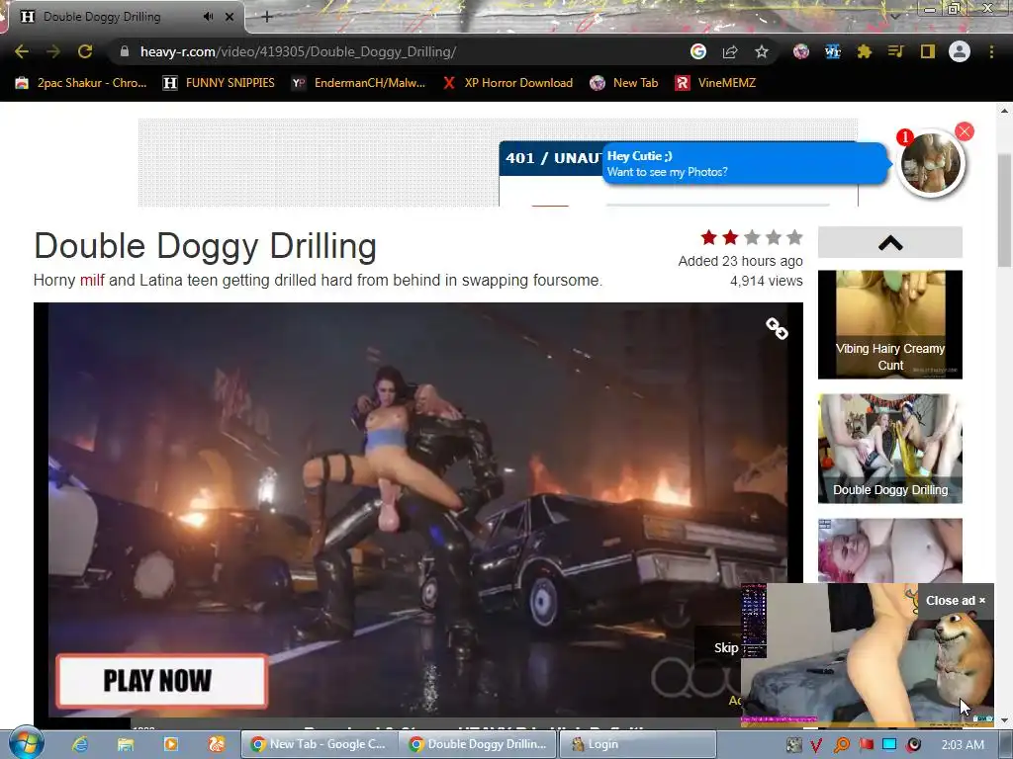Screen dimensions: 1013x759
Task: Dismiss the chat popup with red X
Action: click(965, 131)
